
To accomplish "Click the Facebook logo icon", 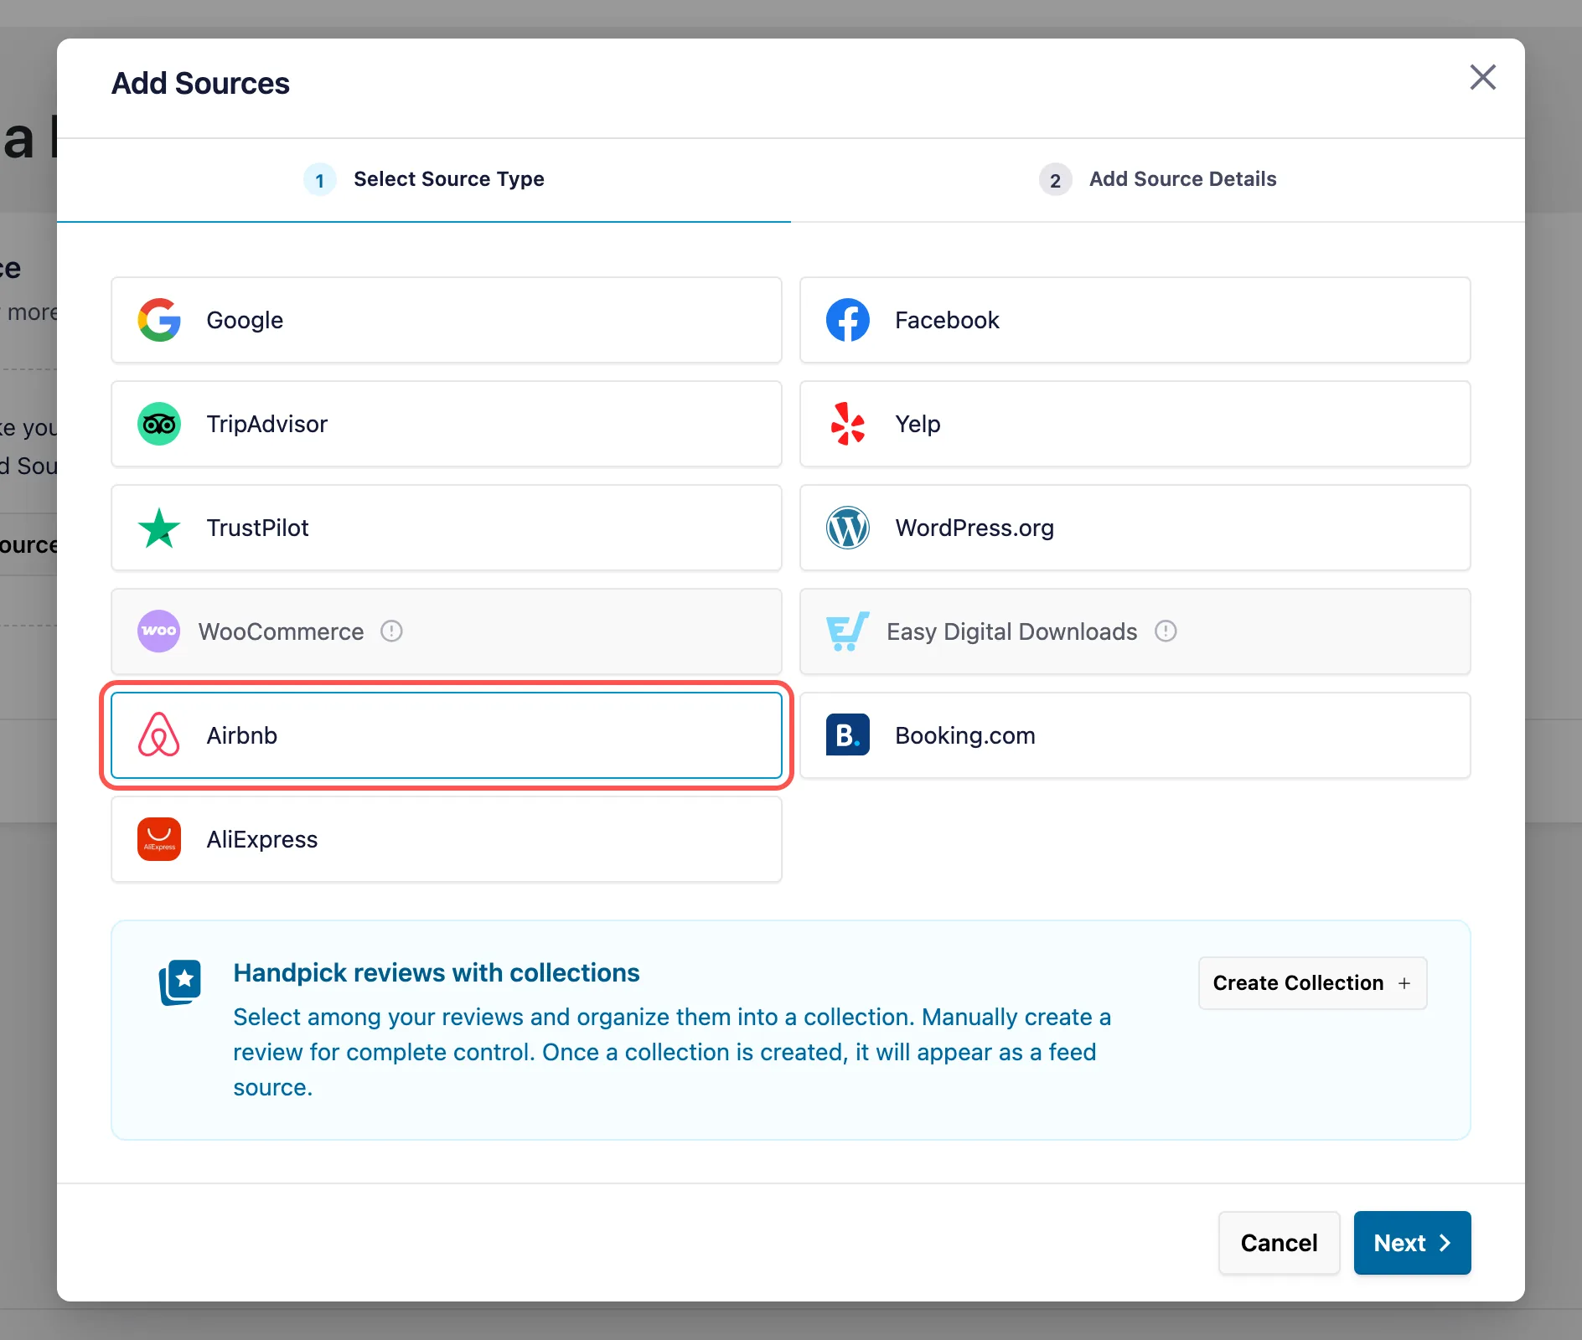I will (x=848, y=320).
